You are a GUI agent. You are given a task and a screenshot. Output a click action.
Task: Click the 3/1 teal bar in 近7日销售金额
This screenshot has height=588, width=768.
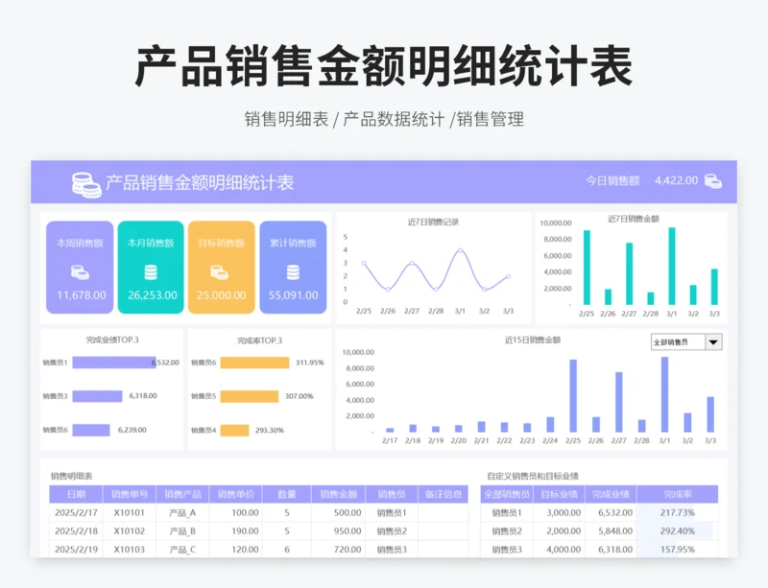pos(671,266)
